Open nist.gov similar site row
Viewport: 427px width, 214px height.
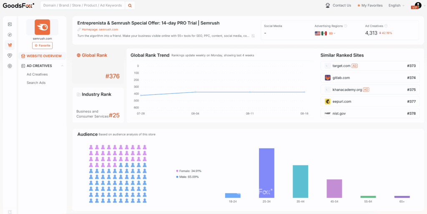point(370,113)
